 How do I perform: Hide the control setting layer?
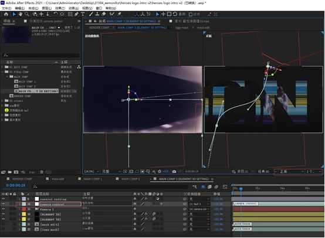click(x=3, y=199)
